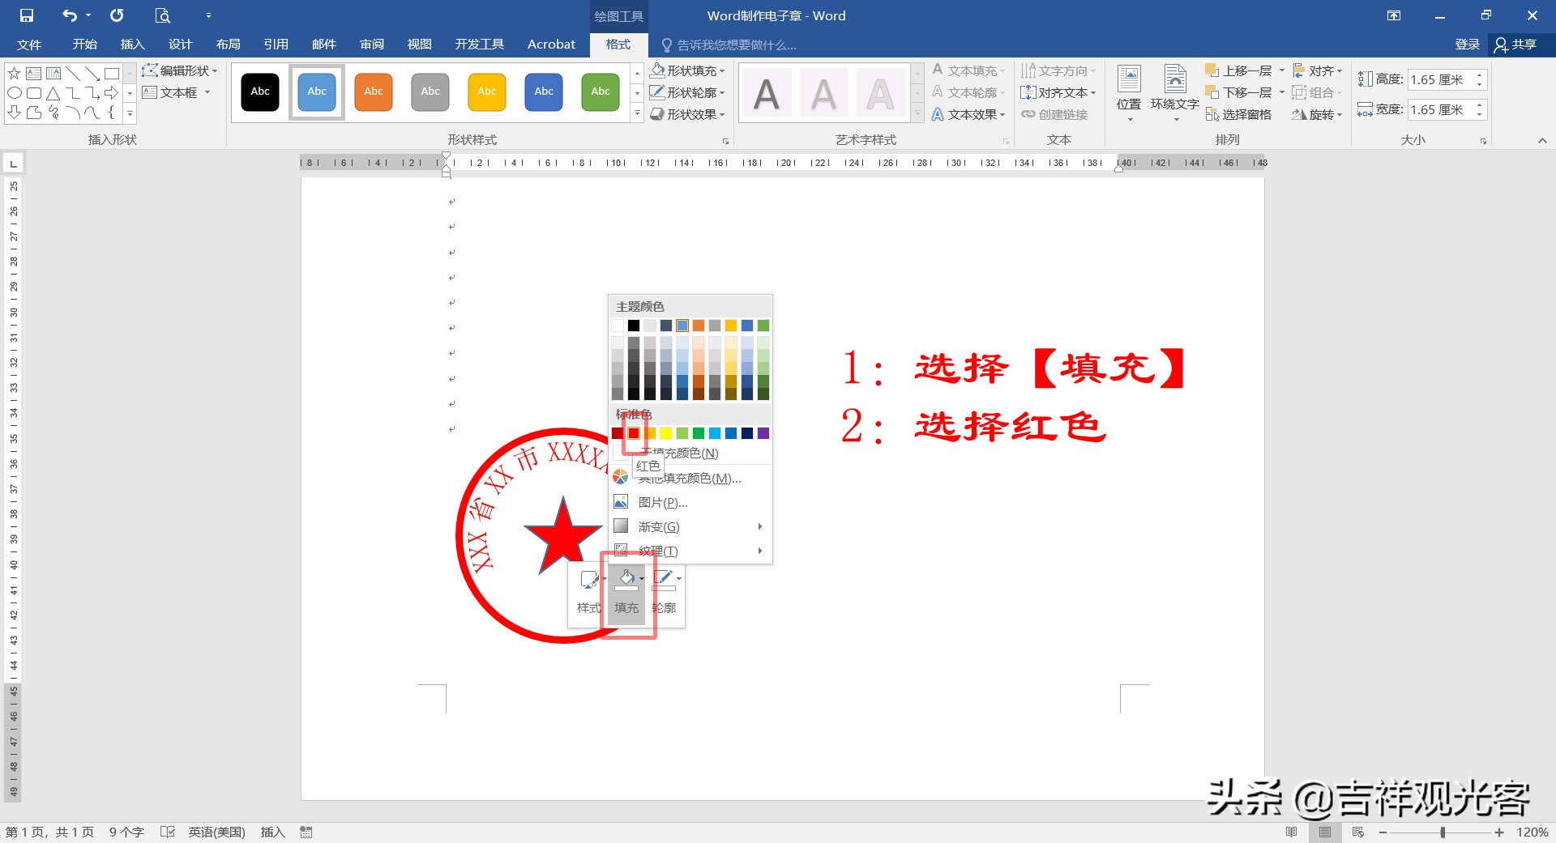Image resolution: width=1556 pixels, height=843 pixels.
Task: Apply the orange Abc shape style
Action: 374,92
